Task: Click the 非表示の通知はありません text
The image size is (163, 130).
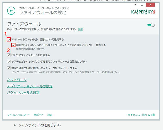Action: point(30,49)
